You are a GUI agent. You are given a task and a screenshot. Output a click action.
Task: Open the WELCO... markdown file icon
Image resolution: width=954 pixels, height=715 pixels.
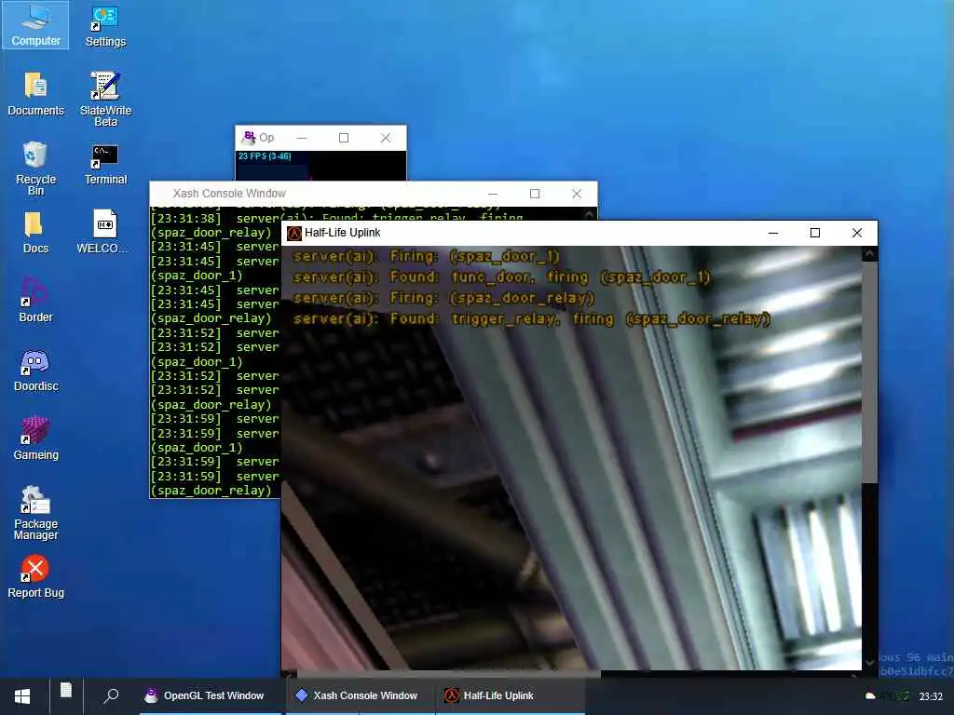point(102,232)
